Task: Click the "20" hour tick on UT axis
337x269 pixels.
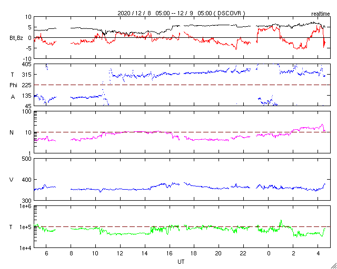Action: click(x=219, y=254)
